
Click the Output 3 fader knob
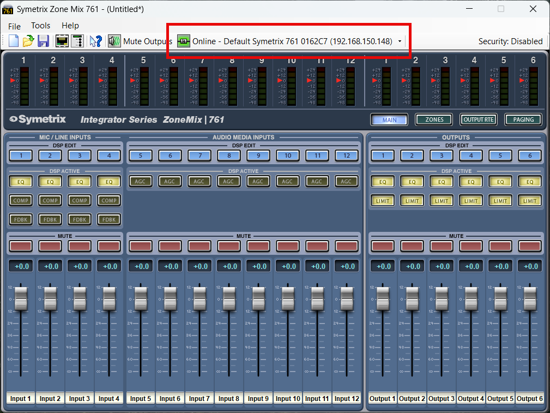[x=442, y=298]
